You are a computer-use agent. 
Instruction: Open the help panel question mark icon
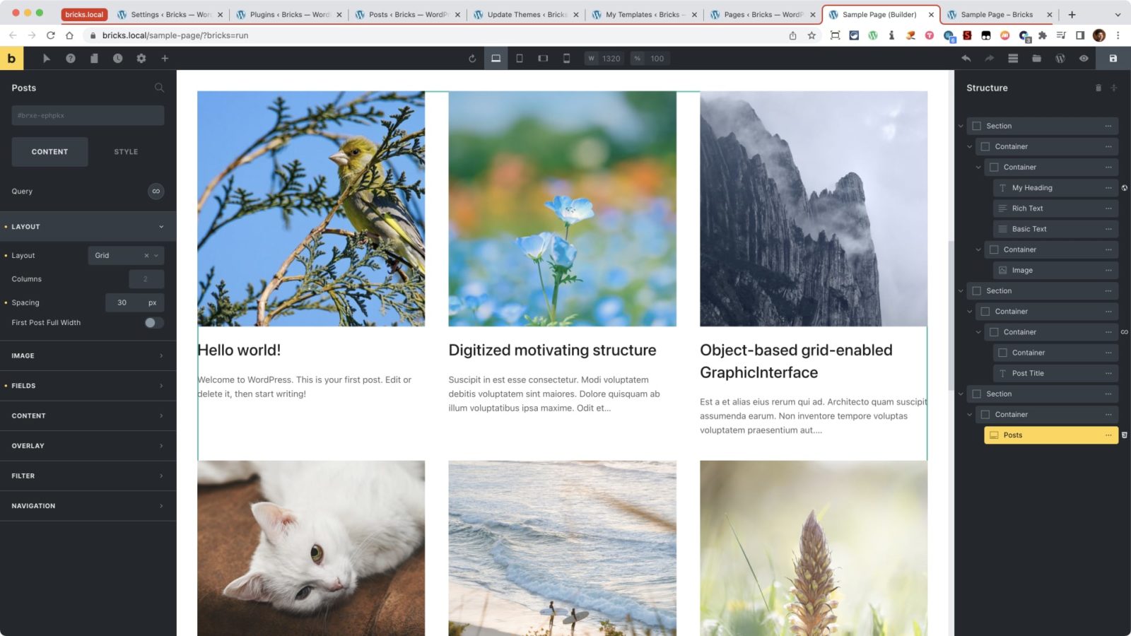71,59
